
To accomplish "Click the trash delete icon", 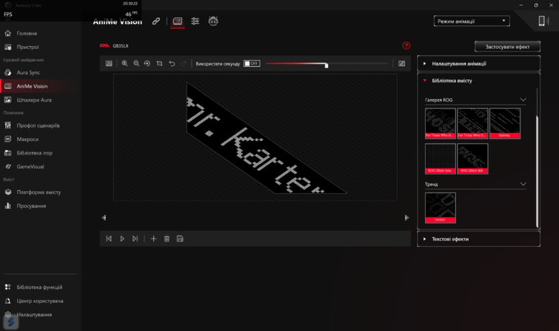I will tap(167, 239).
